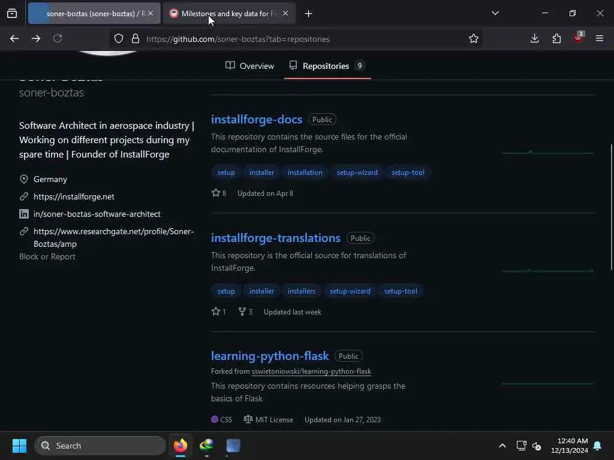The image size is (614, 460).
Task: View stargazers of installforge-docs via star icon
Action: pyautogui.click(x=219, y=193)
